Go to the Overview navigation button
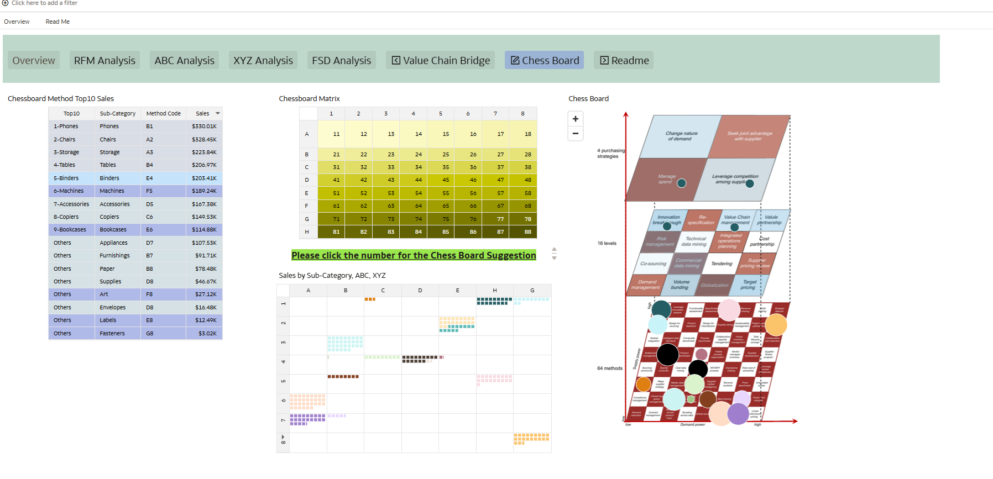This screenshot has width=993, height=479. point(34,60)
